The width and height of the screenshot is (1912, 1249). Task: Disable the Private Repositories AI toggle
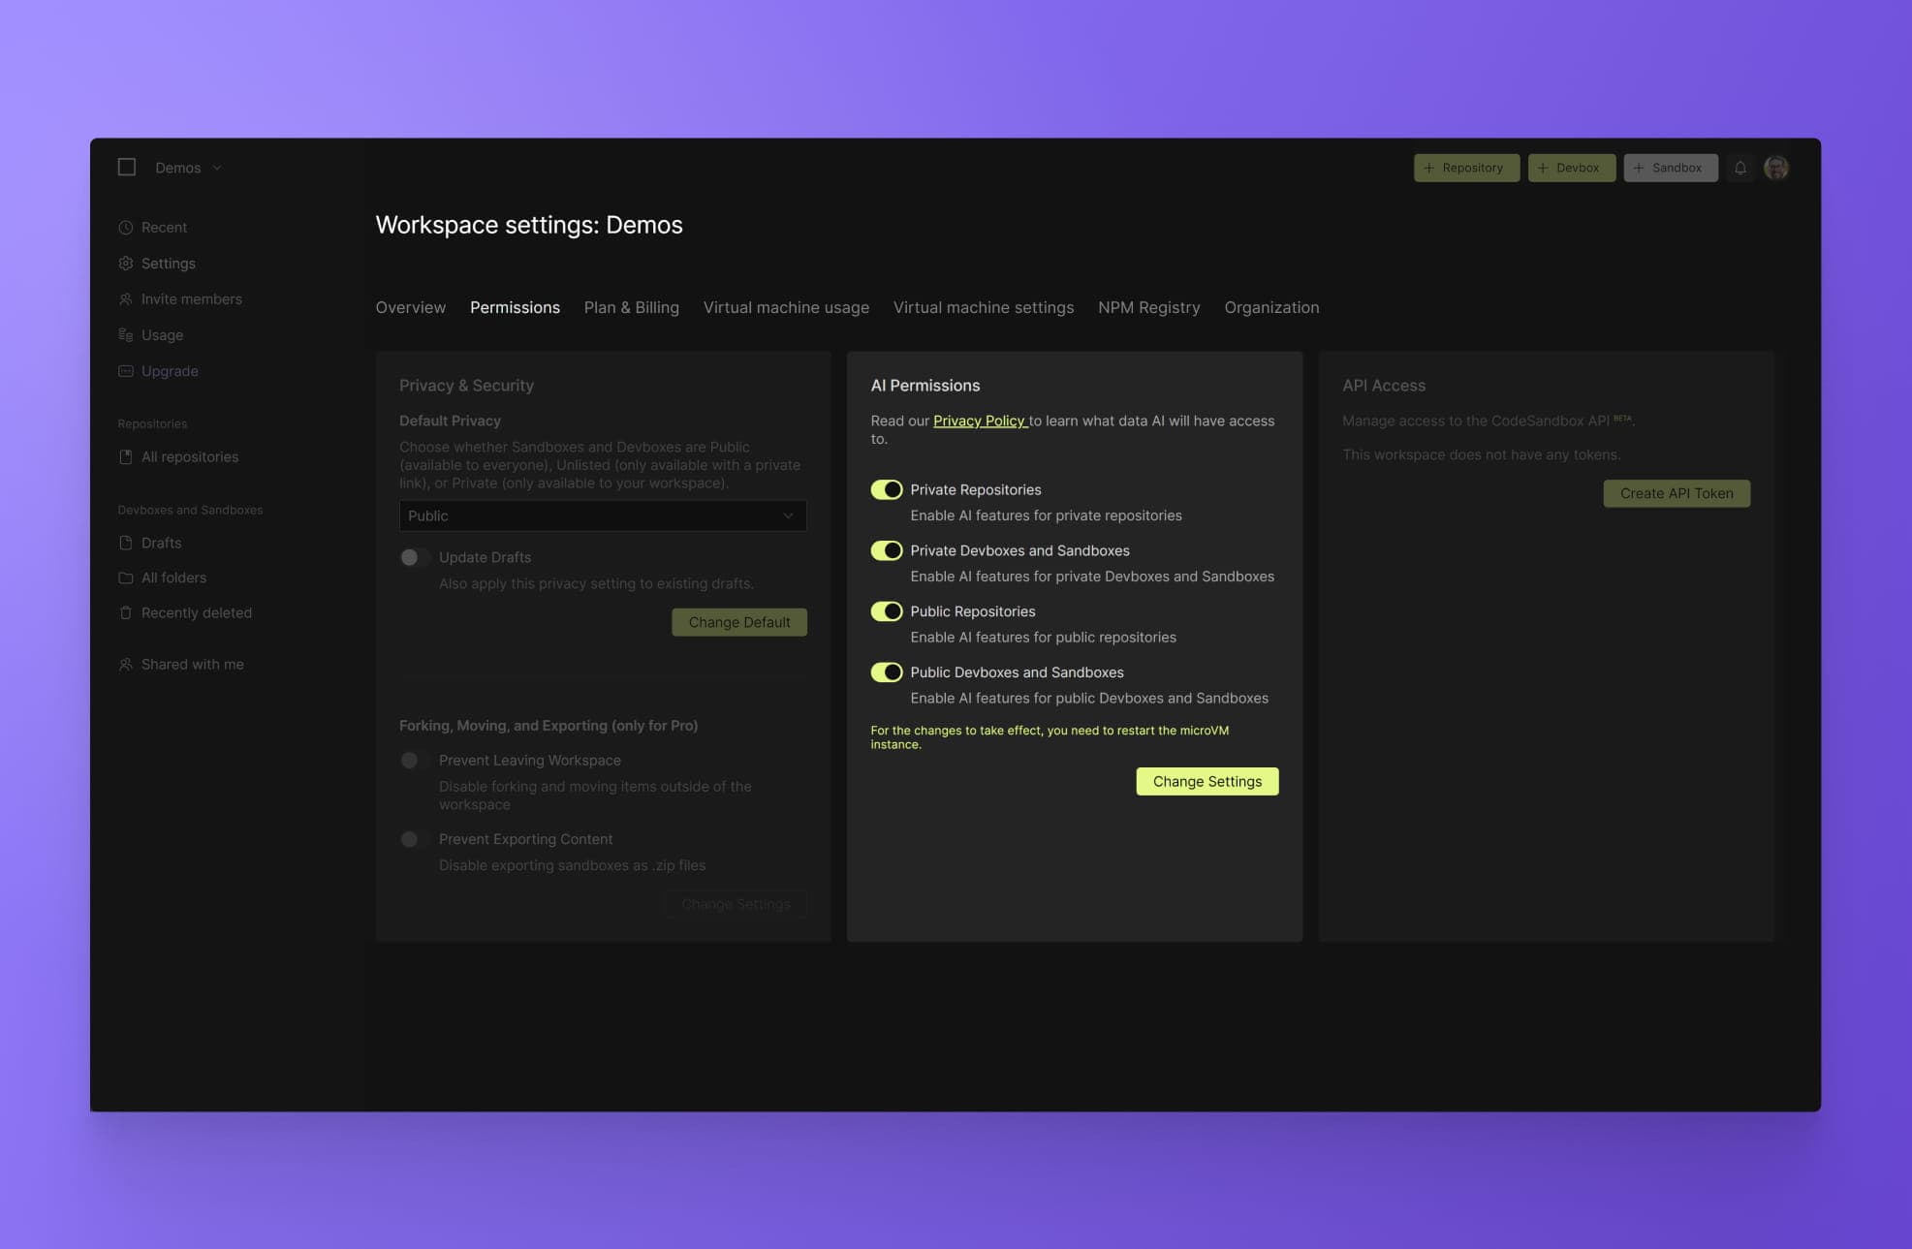click(x=886, y=490)
